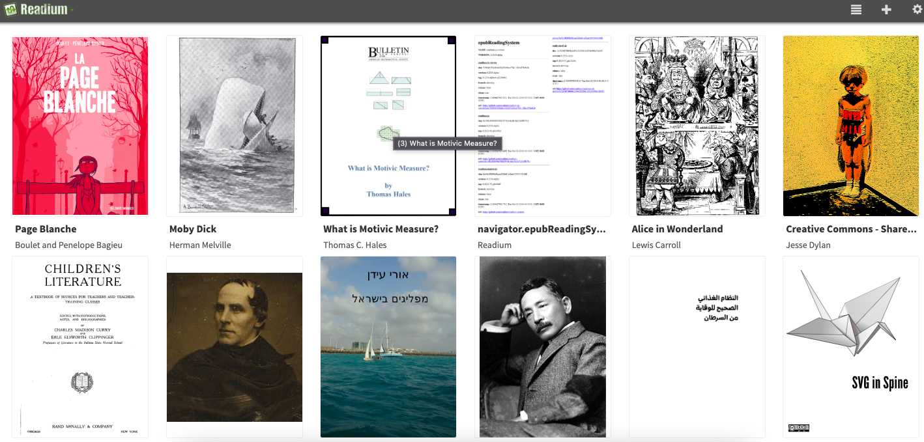Viewport: 924px width, 442px height.
Task: Open the Hebrew sailboat cover
Action: point(388,347)
